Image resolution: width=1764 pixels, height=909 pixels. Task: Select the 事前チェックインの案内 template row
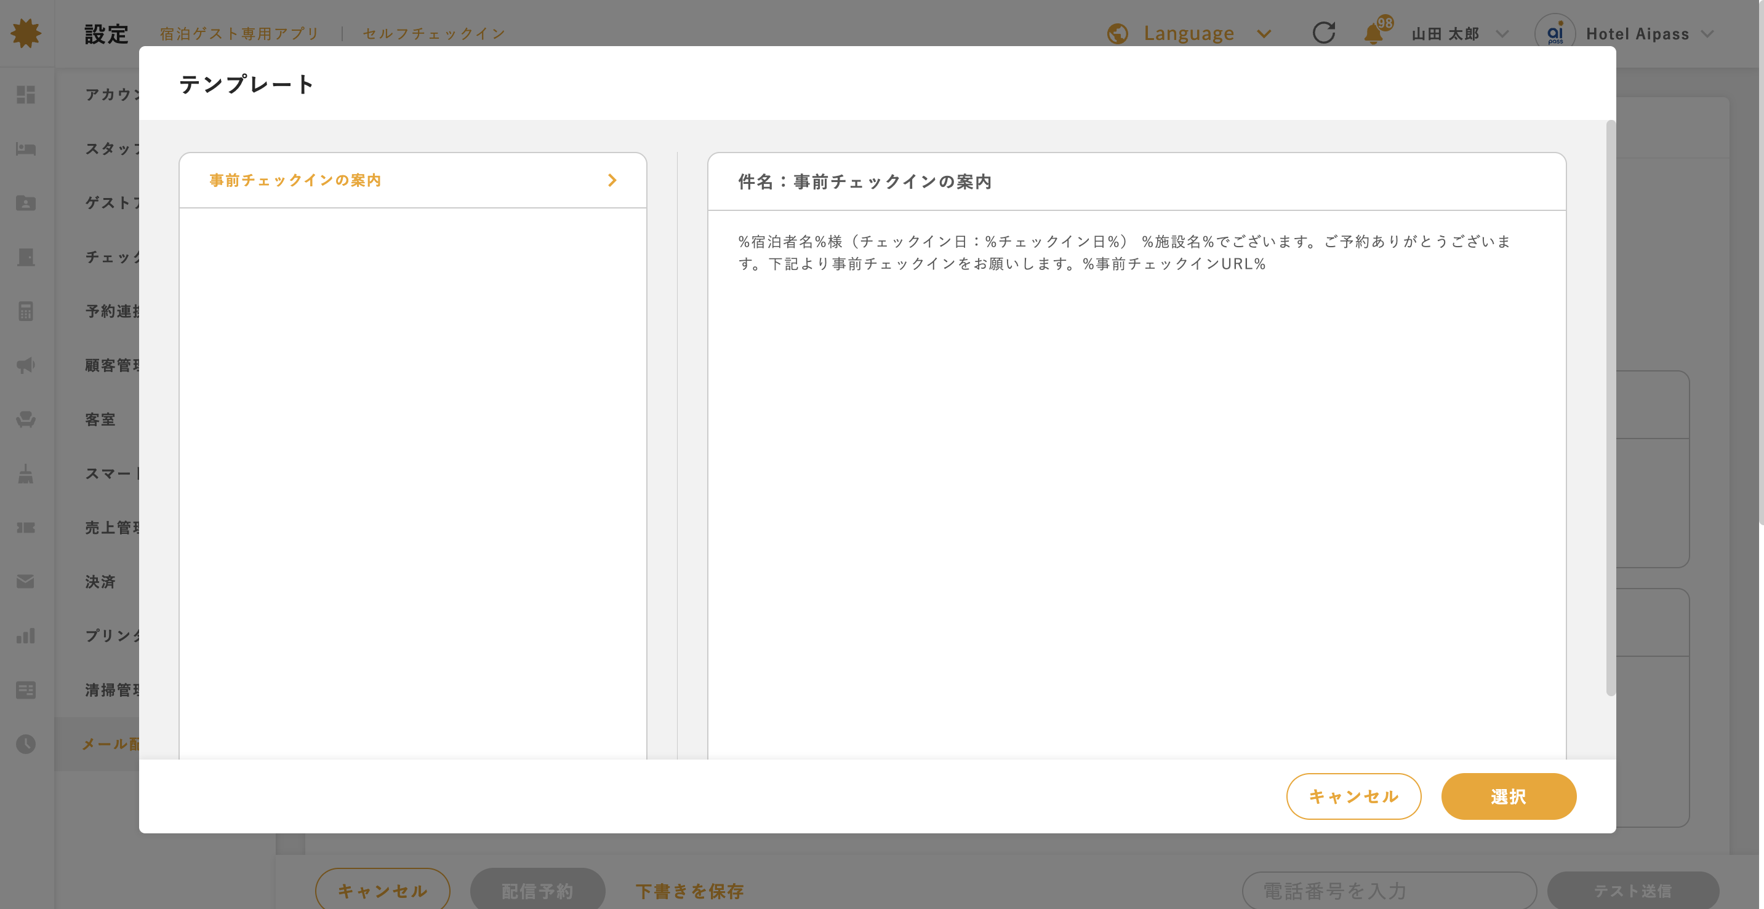[413, 180]
